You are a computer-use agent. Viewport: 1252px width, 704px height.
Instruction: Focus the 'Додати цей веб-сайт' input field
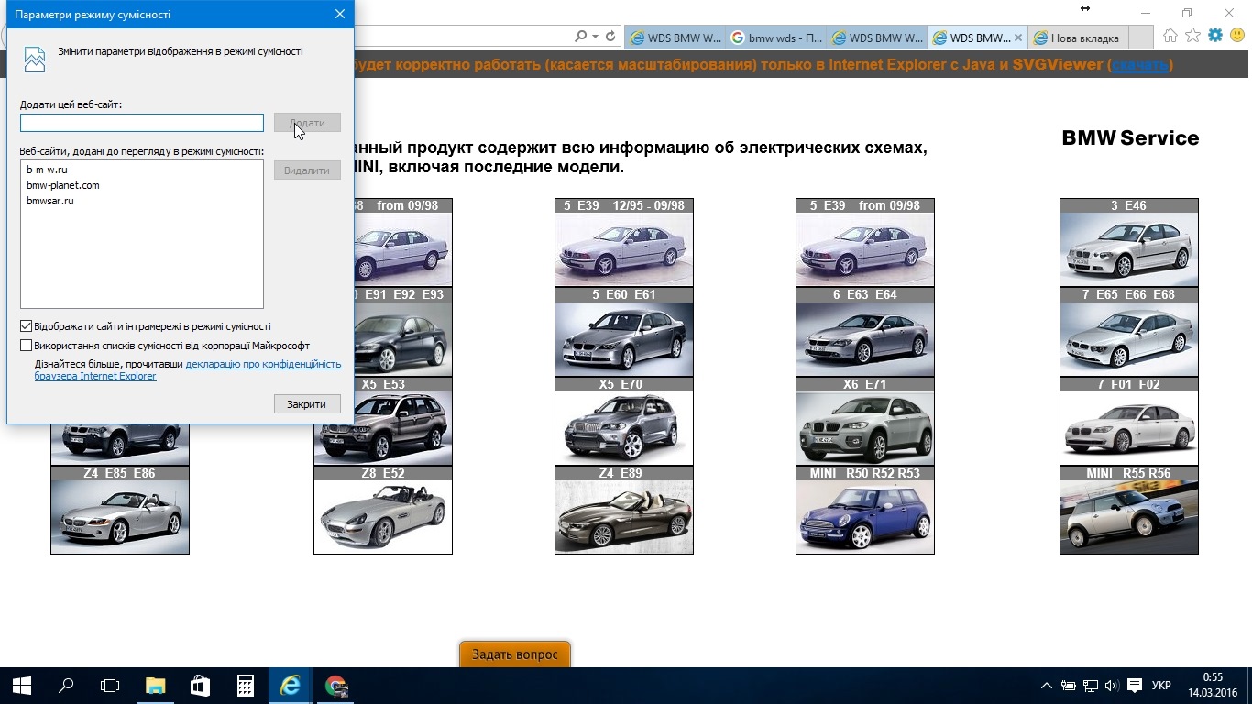[142, 123]
